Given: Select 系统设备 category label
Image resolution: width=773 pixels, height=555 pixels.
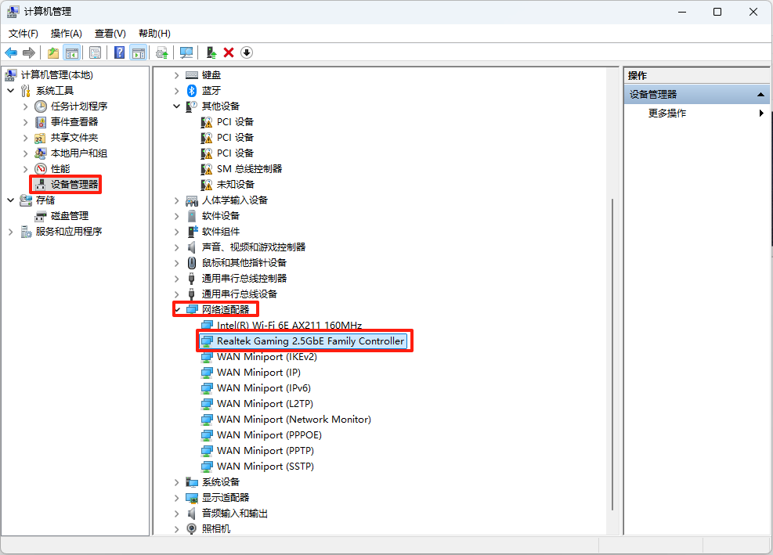Looking at the screenshot, I should (221, 482).
